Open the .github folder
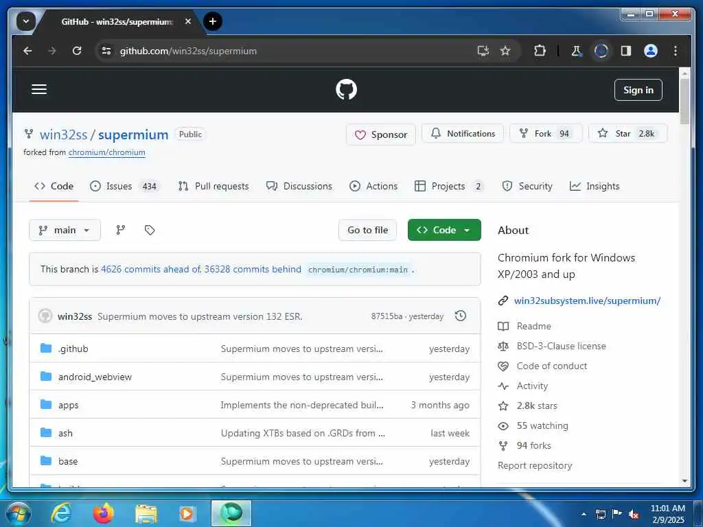This screenshot has width=703, height=527. click(73, 349)
